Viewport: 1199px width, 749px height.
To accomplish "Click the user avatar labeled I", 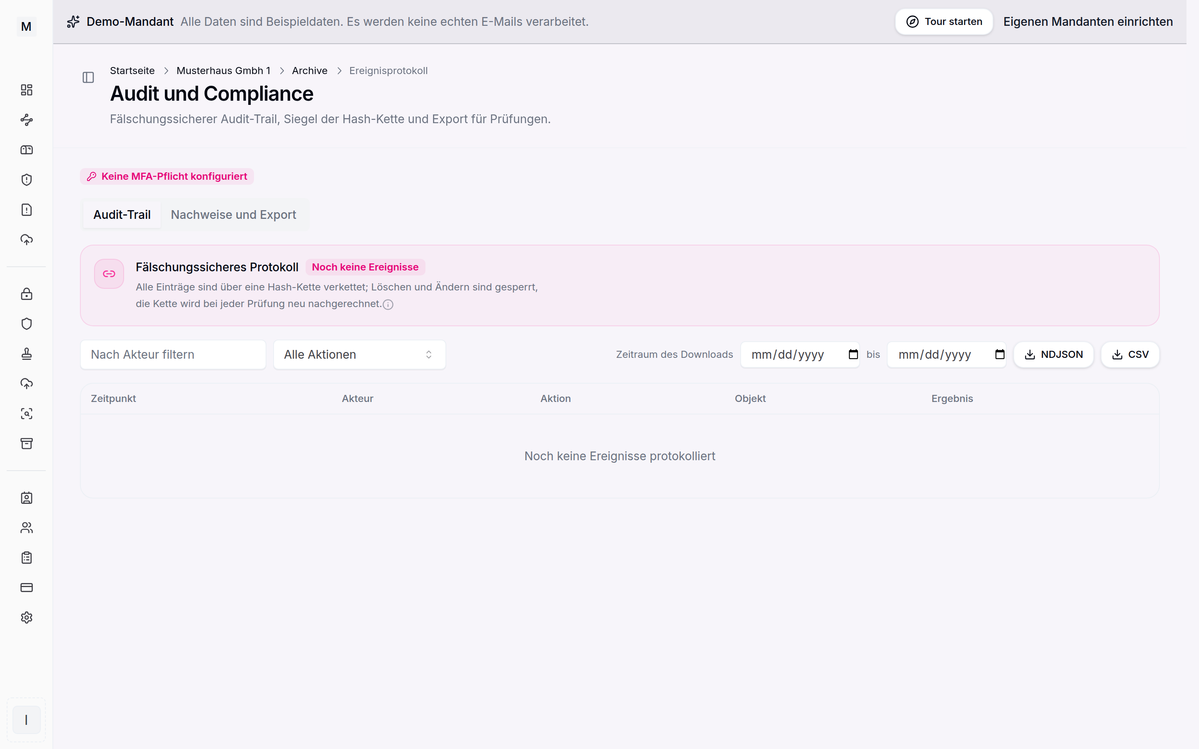I will (26, 720).
